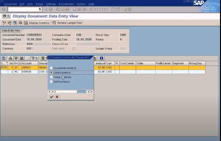Select Hard currency radio button
This screenshot has height=141, width=221.
(x=51, y=82)
